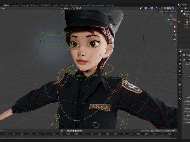Image resolution: width=190 pixels, height=142 pixels.
Task: Collapse the Collection in outliner
Action: coord(182,14)
